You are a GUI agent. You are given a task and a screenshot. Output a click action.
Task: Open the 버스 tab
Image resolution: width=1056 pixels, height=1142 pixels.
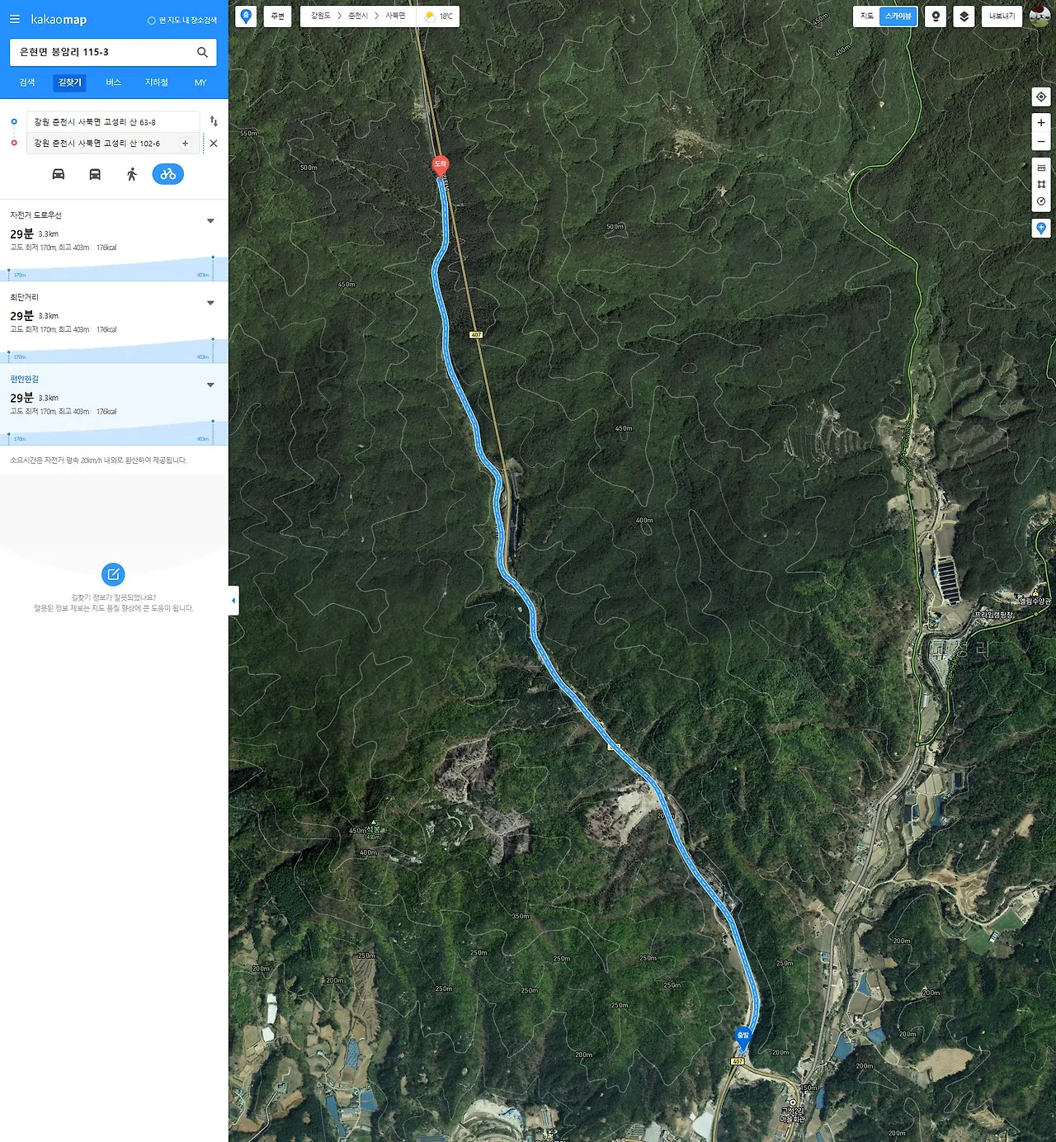[x=113, y=83]
